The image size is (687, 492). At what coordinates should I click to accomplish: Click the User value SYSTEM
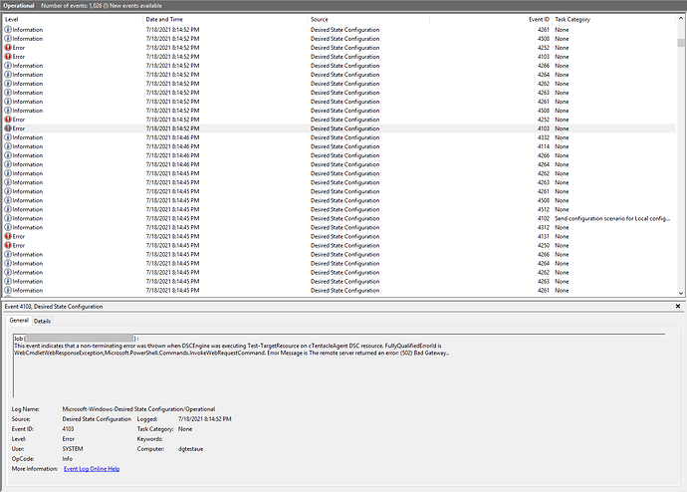[x=73, y=448]
